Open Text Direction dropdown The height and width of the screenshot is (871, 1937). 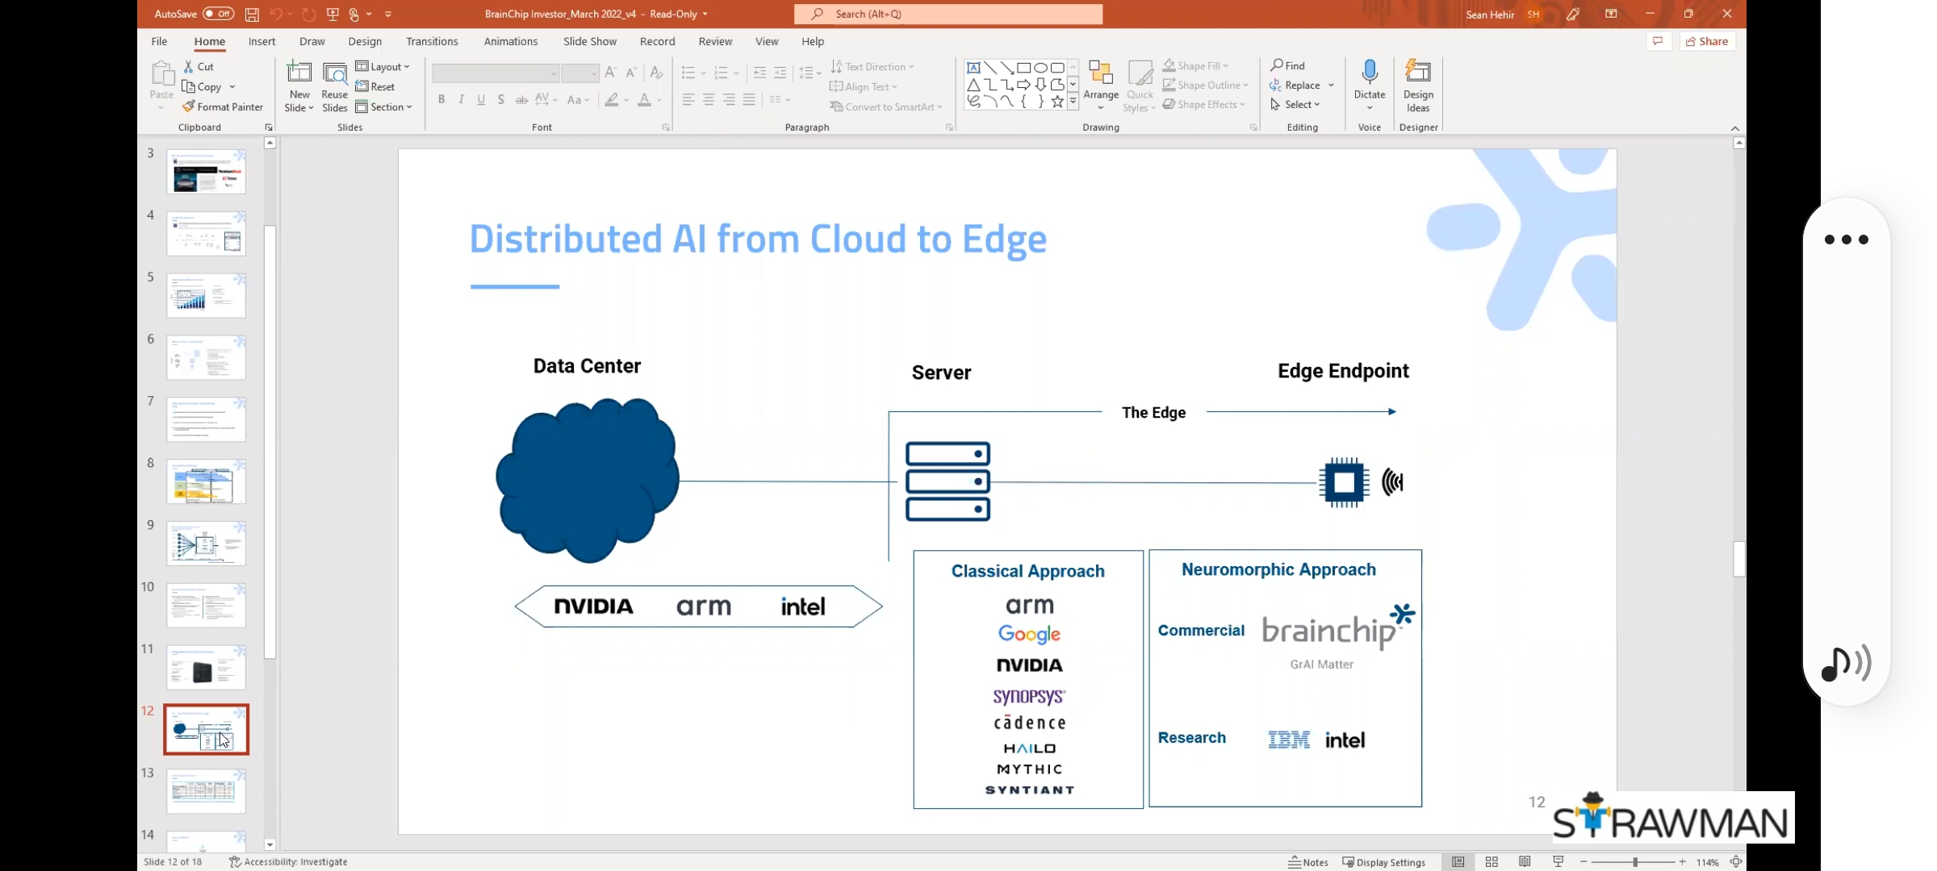(872, 66)
